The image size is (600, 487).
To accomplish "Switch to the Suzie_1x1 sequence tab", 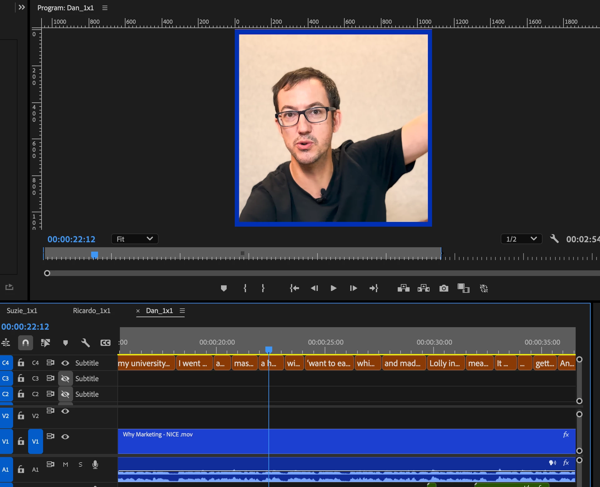I will click(x=22, y=311).
